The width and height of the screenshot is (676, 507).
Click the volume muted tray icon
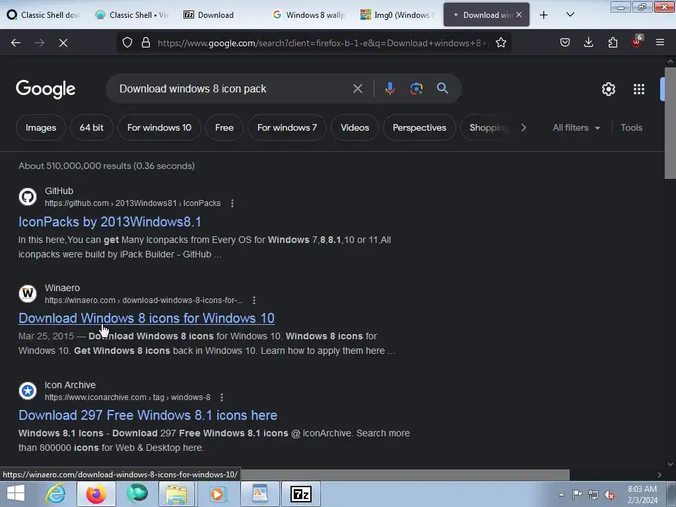(x=609, y=494)
